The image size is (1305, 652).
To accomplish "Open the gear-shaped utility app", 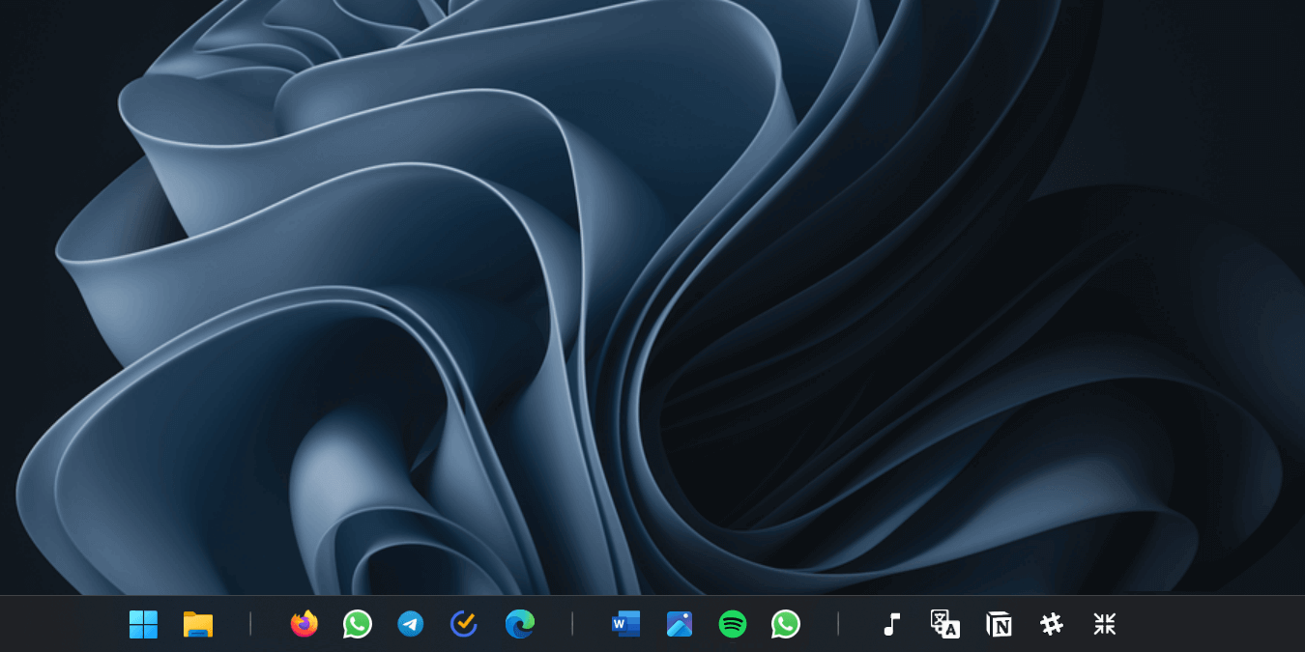I will [x=1052, y=624].
